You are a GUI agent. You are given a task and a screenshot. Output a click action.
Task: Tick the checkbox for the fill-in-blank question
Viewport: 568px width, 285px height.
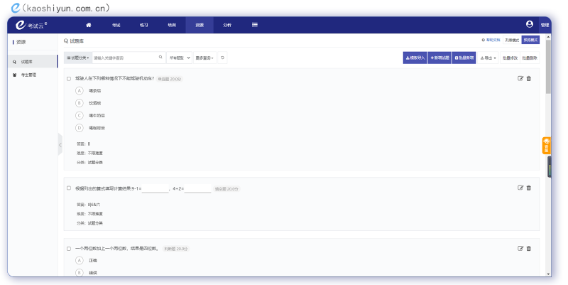pos(69,188)
